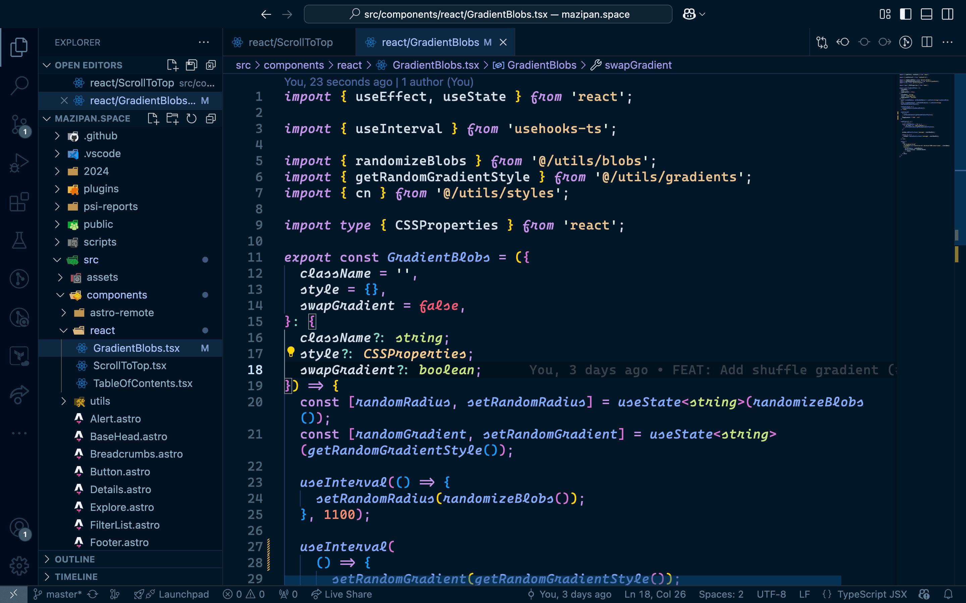The height and width of the screenshot is (603, 966).
Task: Open Run and Debug view
Action: click(19, 163)
